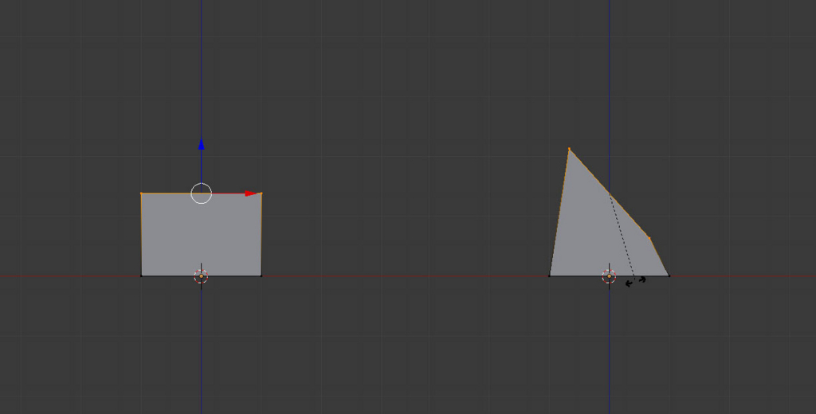The height and width of the screenshot is (414, 816).
Task: Select the right-middle orange vertex of sheared shape
Action: pyautogui.click(x=649, y=238)
